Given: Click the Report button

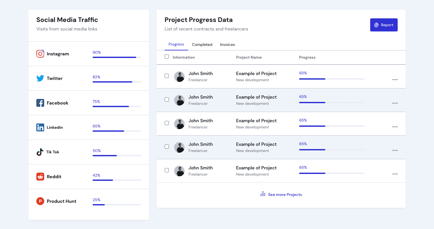Looking at the screenshot, I should (384, 25).
